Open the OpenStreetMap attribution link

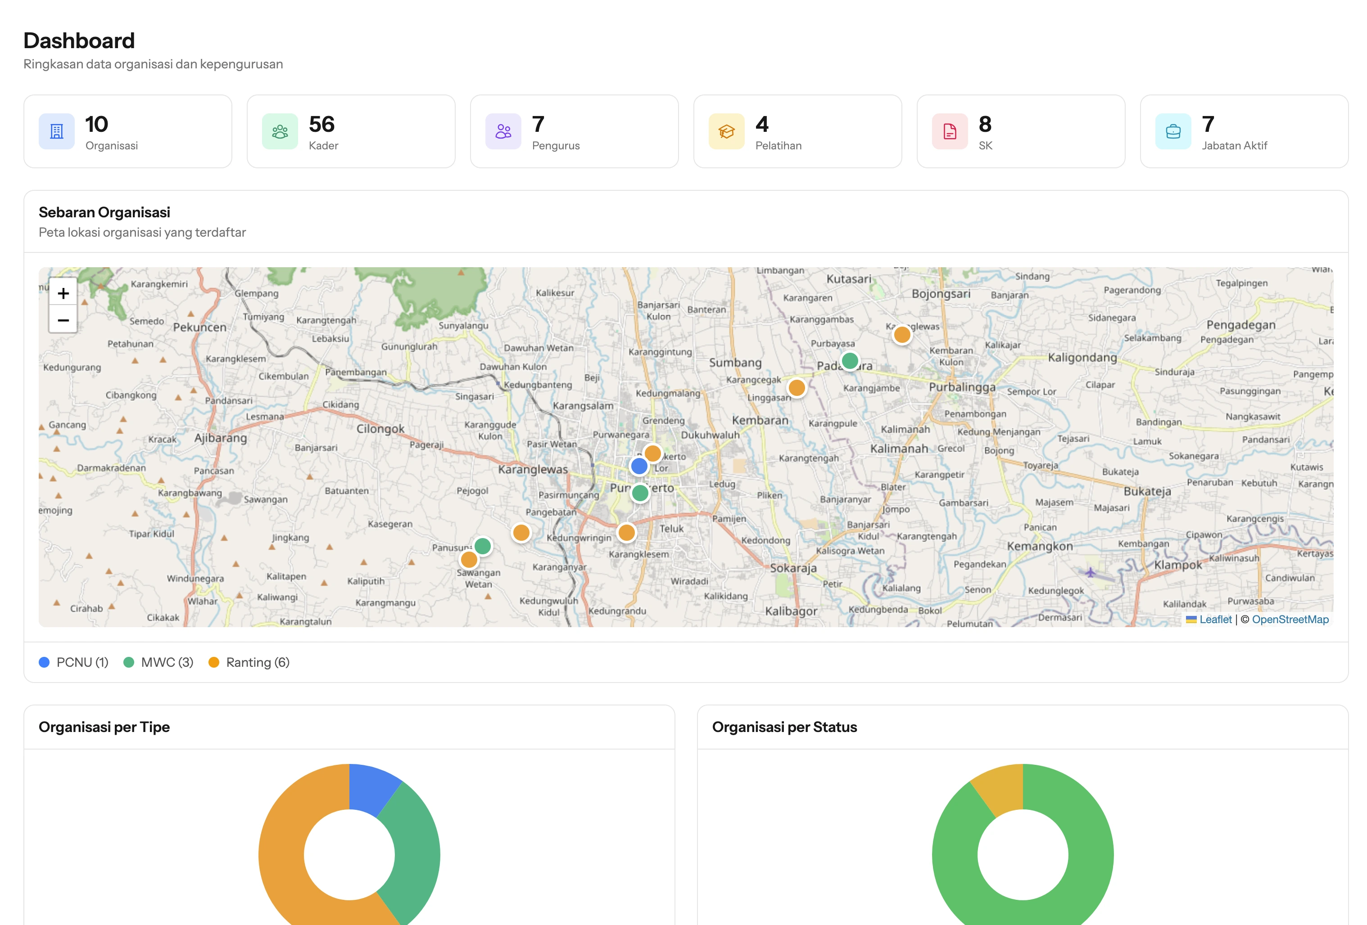[1290, 619]
